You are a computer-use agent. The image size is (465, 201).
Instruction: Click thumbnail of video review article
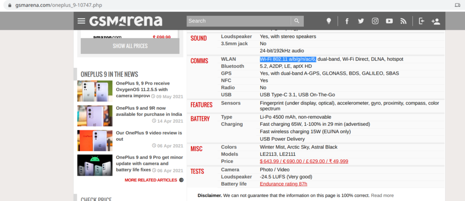pyautogui.click(x=95, y=141)
